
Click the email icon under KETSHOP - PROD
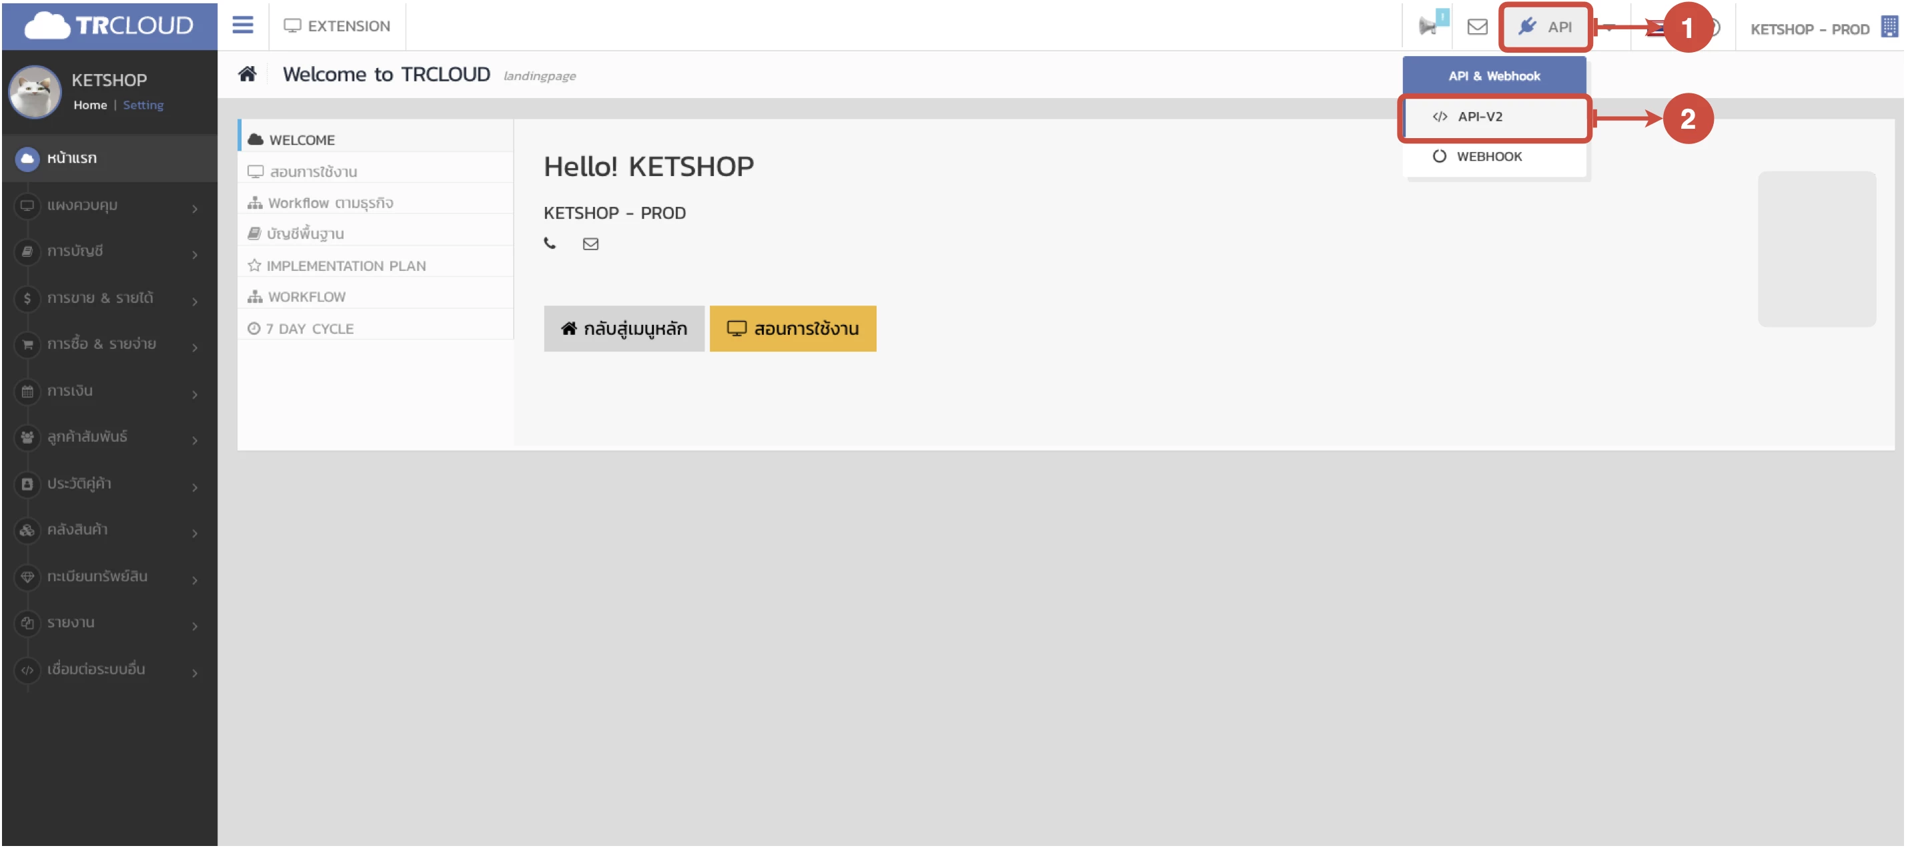click(590, 244)
